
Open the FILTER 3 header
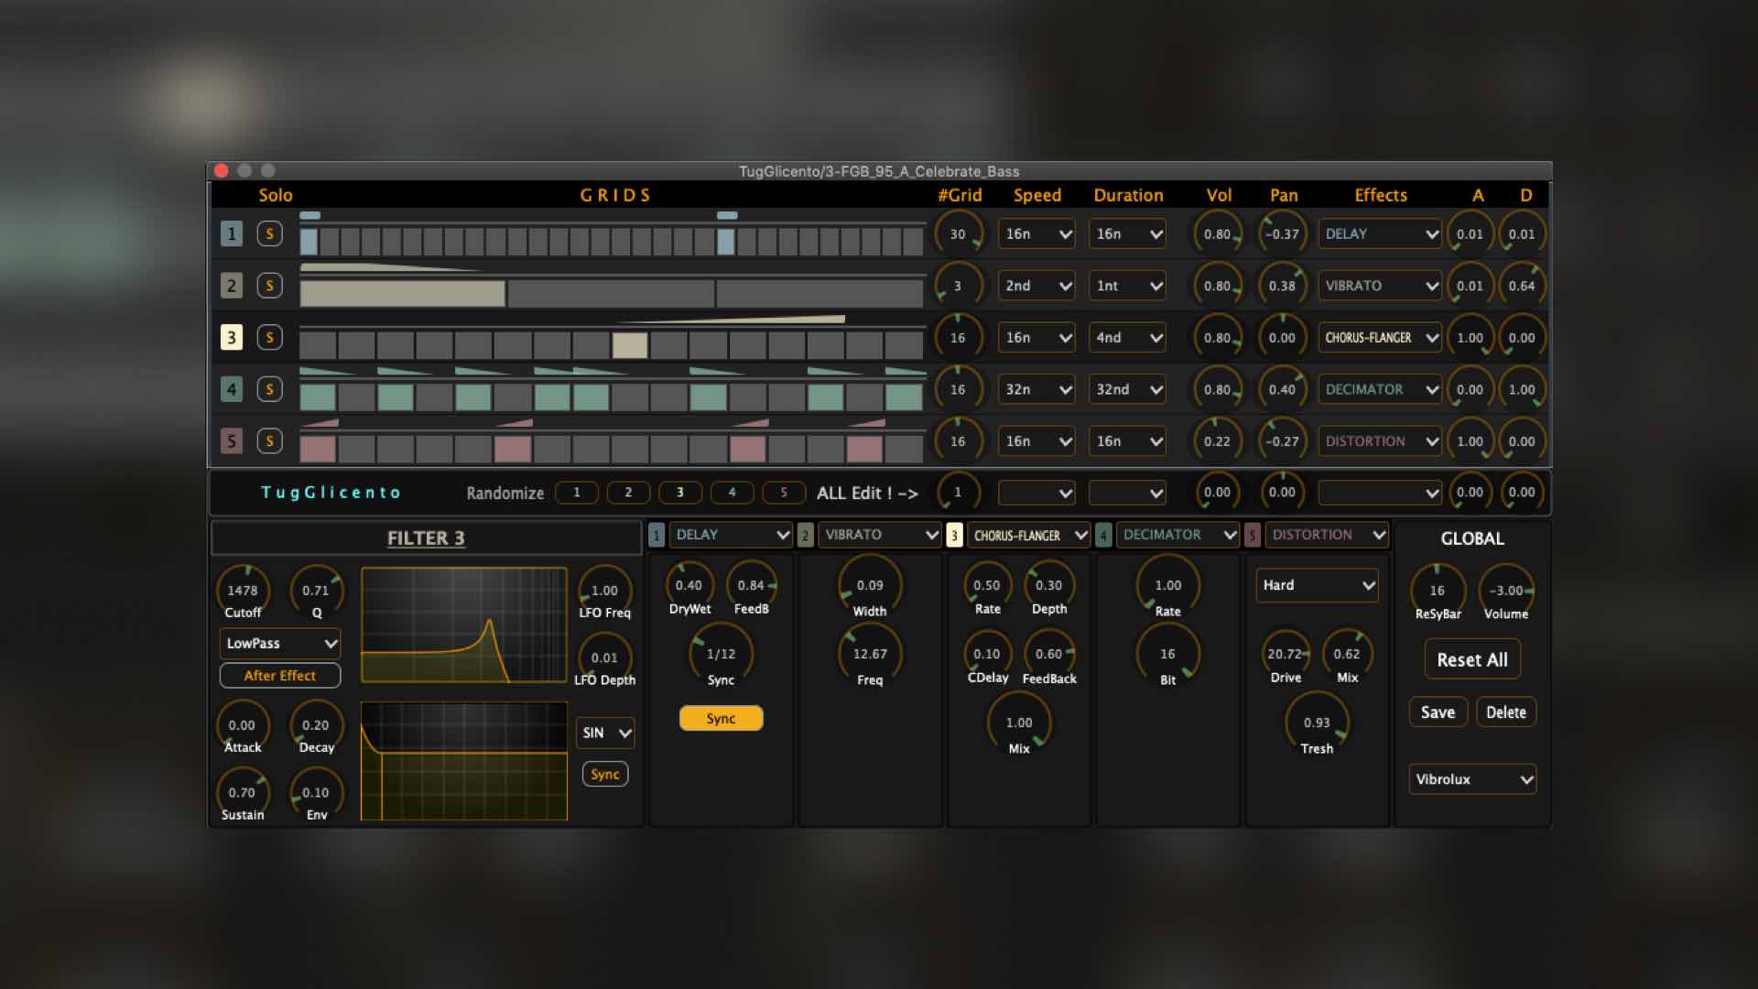click(426, 538)
